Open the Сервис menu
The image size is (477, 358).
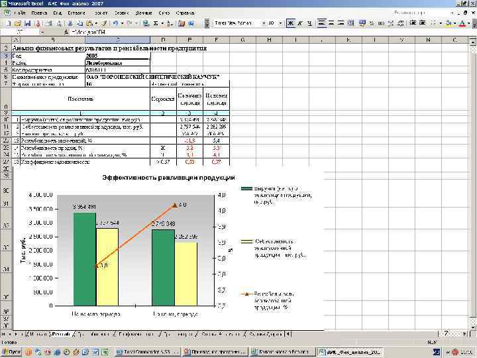[122, 13]
